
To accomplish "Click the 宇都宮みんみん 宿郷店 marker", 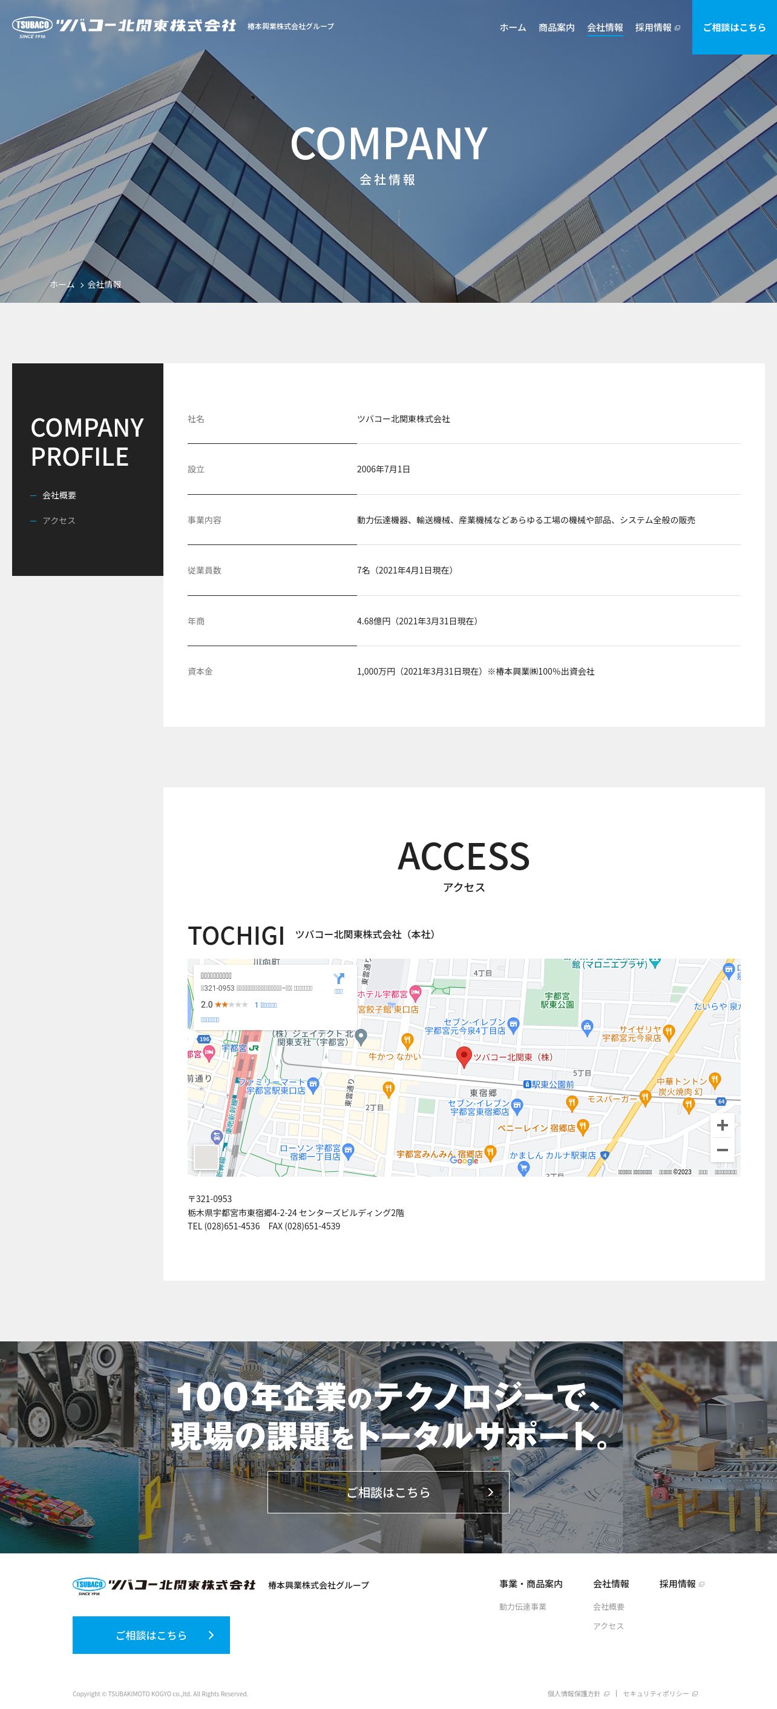I will (490, 1153).
